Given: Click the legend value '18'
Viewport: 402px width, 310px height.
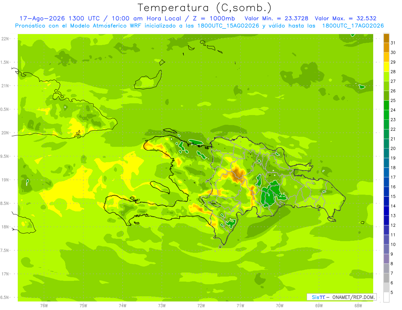Looking at the screenshot, I should (x=393, y=168).
